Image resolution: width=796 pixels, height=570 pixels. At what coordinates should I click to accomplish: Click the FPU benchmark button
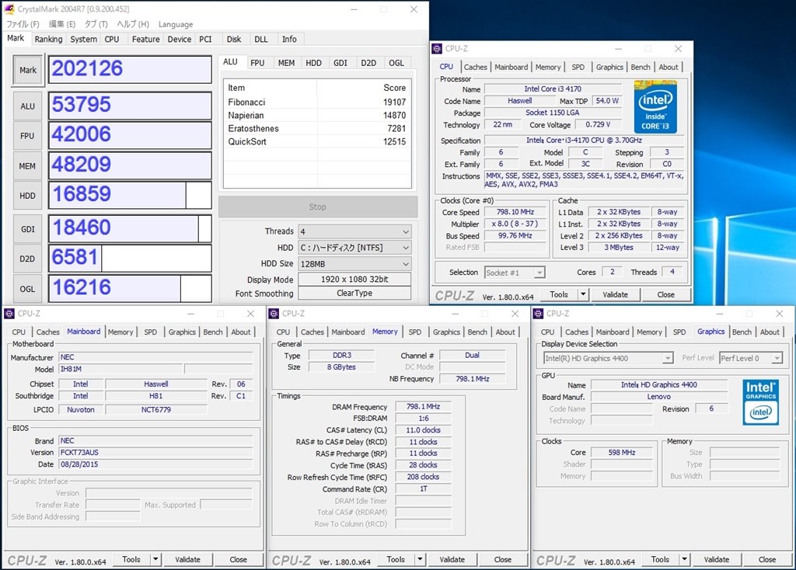click(27, 136)
